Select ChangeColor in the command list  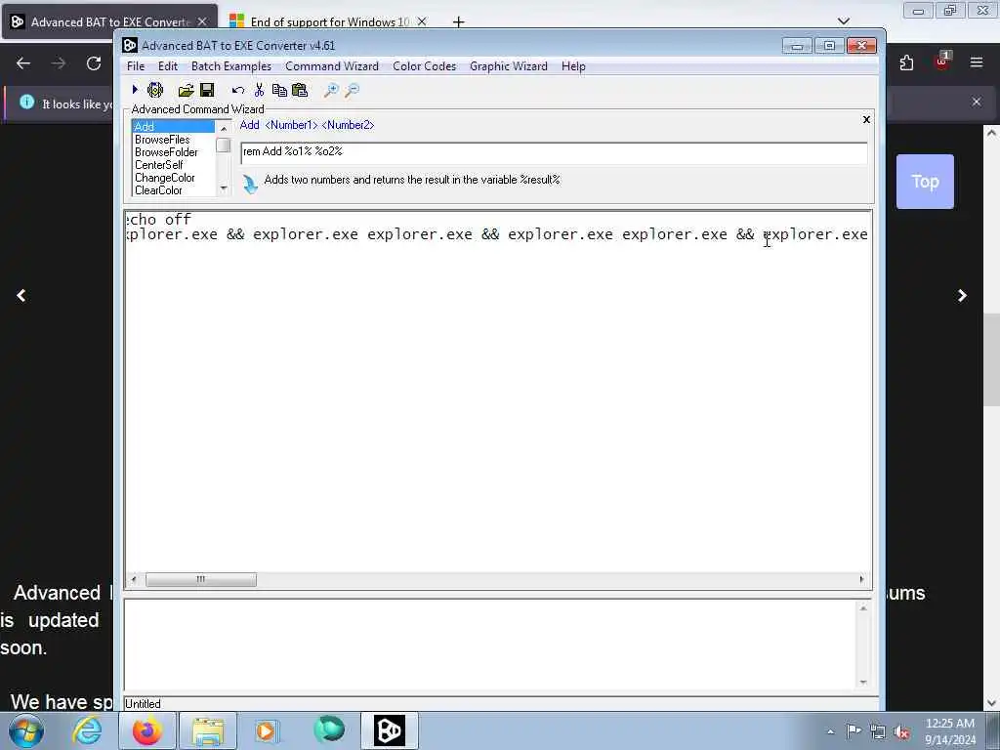(173, 178)
